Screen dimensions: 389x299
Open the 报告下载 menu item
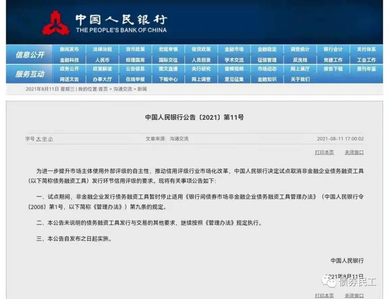[333, 69]
